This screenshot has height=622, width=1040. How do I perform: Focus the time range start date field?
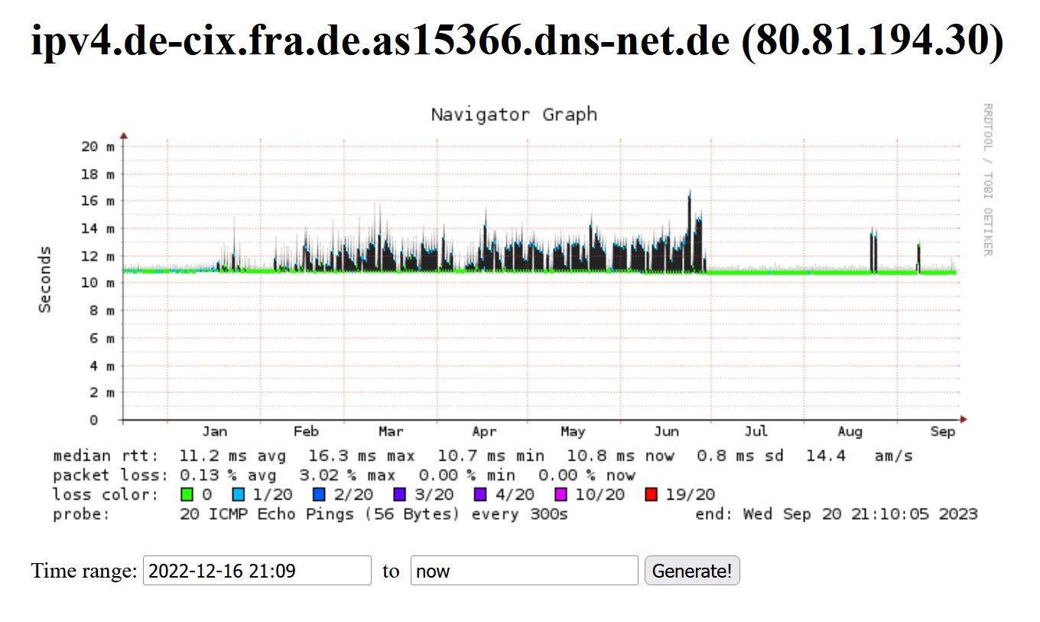click(x=257, y=571)
